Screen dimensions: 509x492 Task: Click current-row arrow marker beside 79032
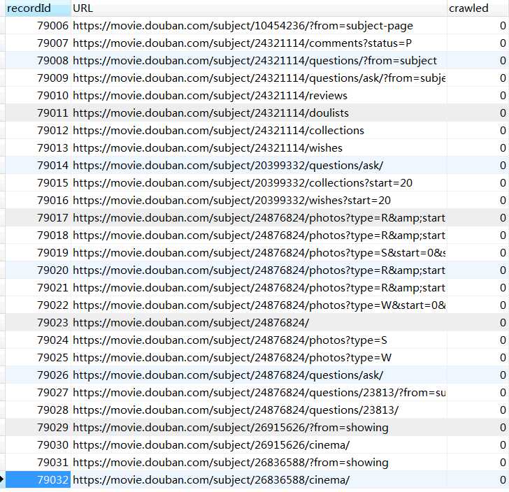[x=1, y=479]
